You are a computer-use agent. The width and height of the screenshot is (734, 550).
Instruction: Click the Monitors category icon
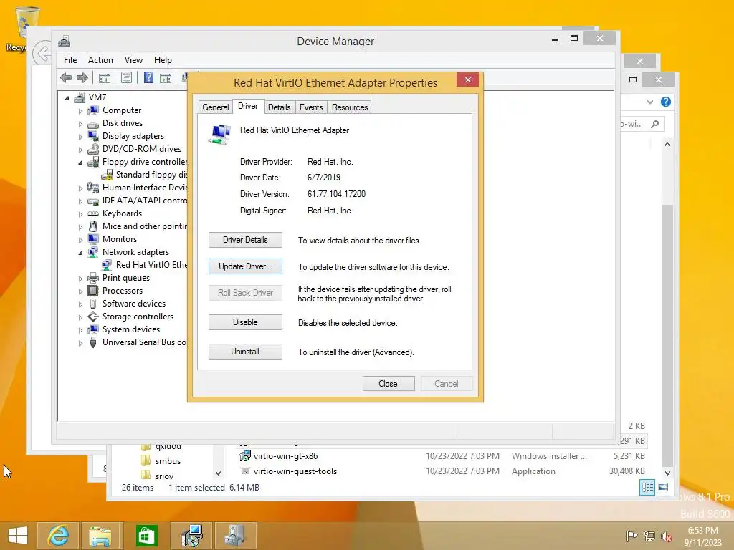(x=93, y=239)
